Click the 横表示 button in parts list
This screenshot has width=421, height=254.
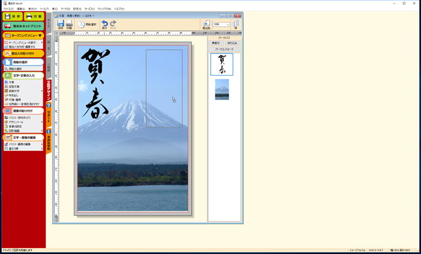pyautogui.click(x=216, y=43)
